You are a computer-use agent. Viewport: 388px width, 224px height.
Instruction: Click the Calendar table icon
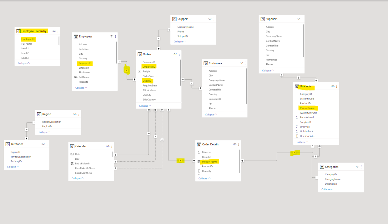click(72, 146)
